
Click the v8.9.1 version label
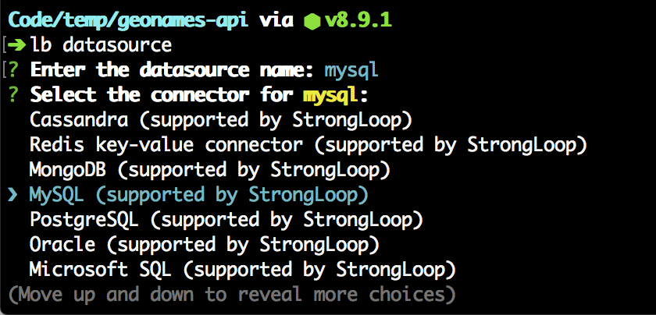point(359,20)
